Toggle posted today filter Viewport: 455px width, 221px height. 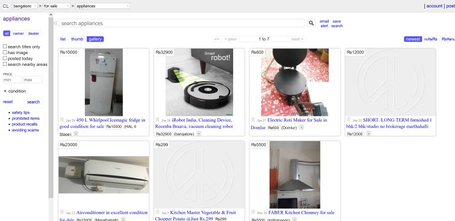[x=5, y=59]
